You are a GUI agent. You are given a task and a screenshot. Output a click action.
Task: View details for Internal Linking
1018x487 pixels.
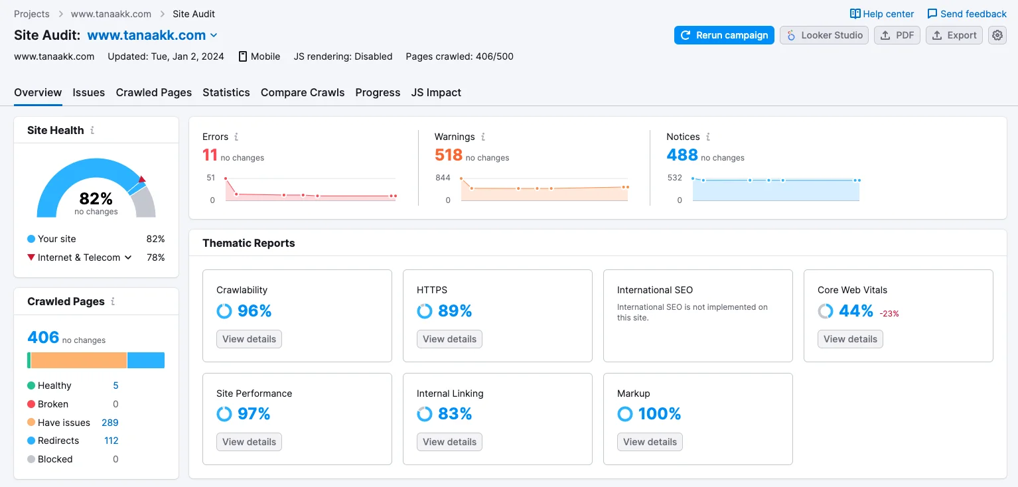pyautogui.click(x=449, y=442)
